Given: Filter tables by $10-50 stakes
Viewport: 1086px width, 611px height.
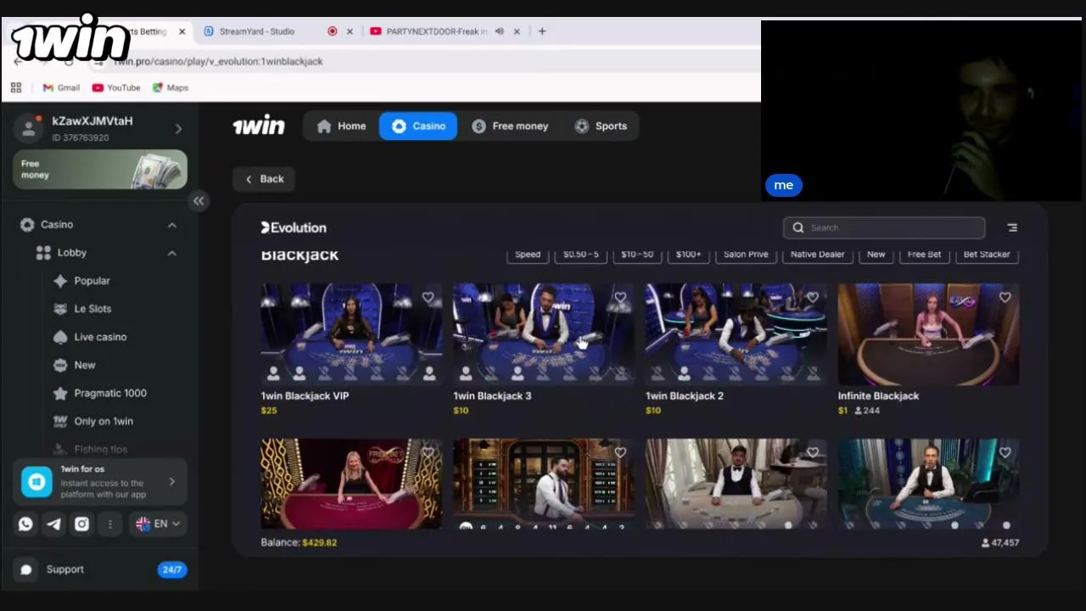Looking at the screenshot, I should 637,255.
